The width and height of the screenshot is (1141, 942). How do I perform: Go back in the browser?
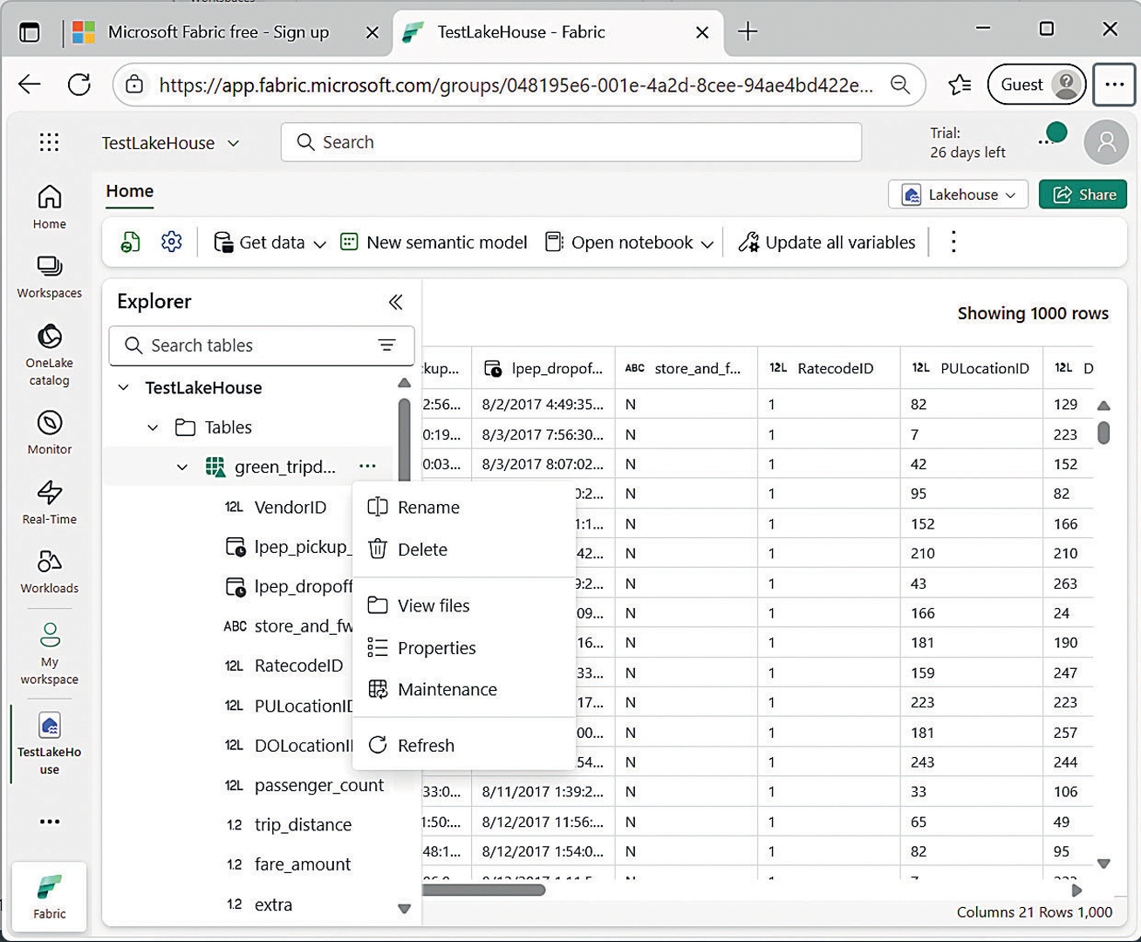[x=30, y=85]
